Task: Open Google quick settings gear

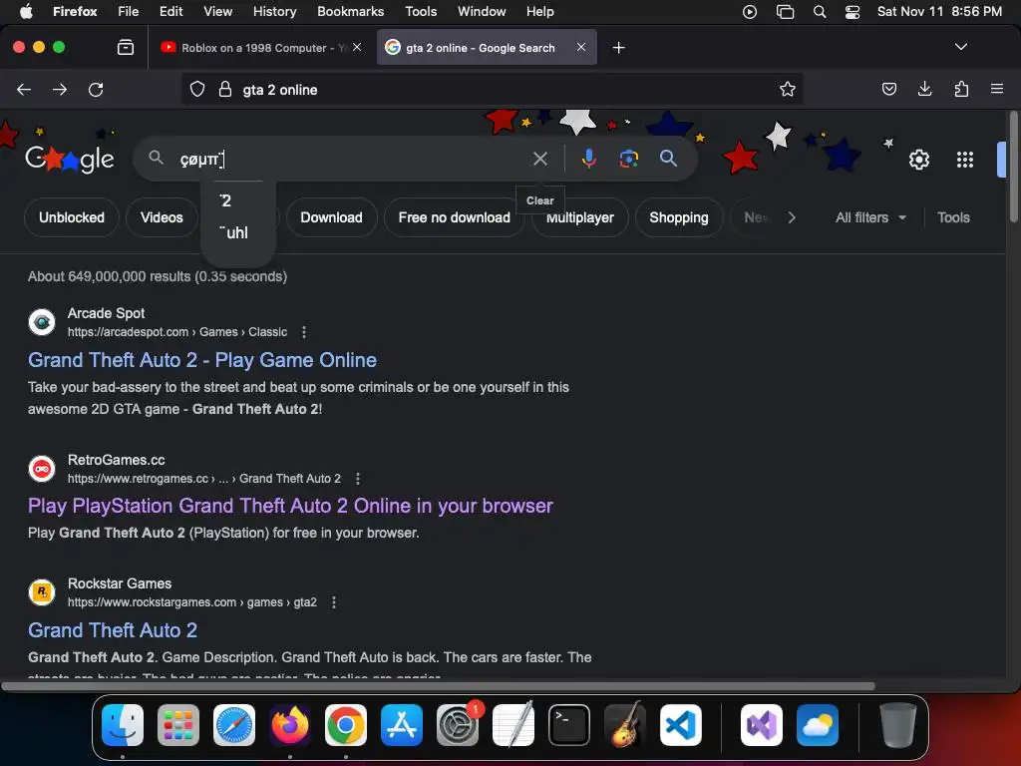Action: [918, 160]
